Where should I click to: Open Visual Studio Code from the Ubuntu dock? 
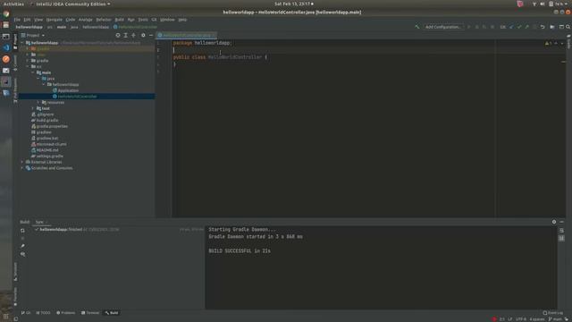pos(6,47)
